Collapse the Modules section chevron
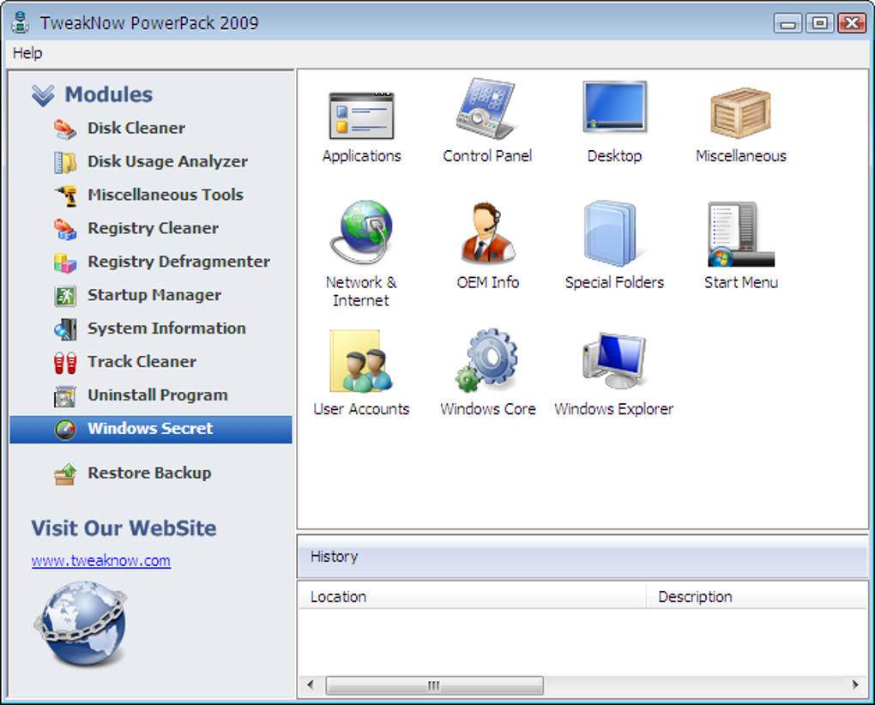The image size is (875, 705). tap(43, 95)
